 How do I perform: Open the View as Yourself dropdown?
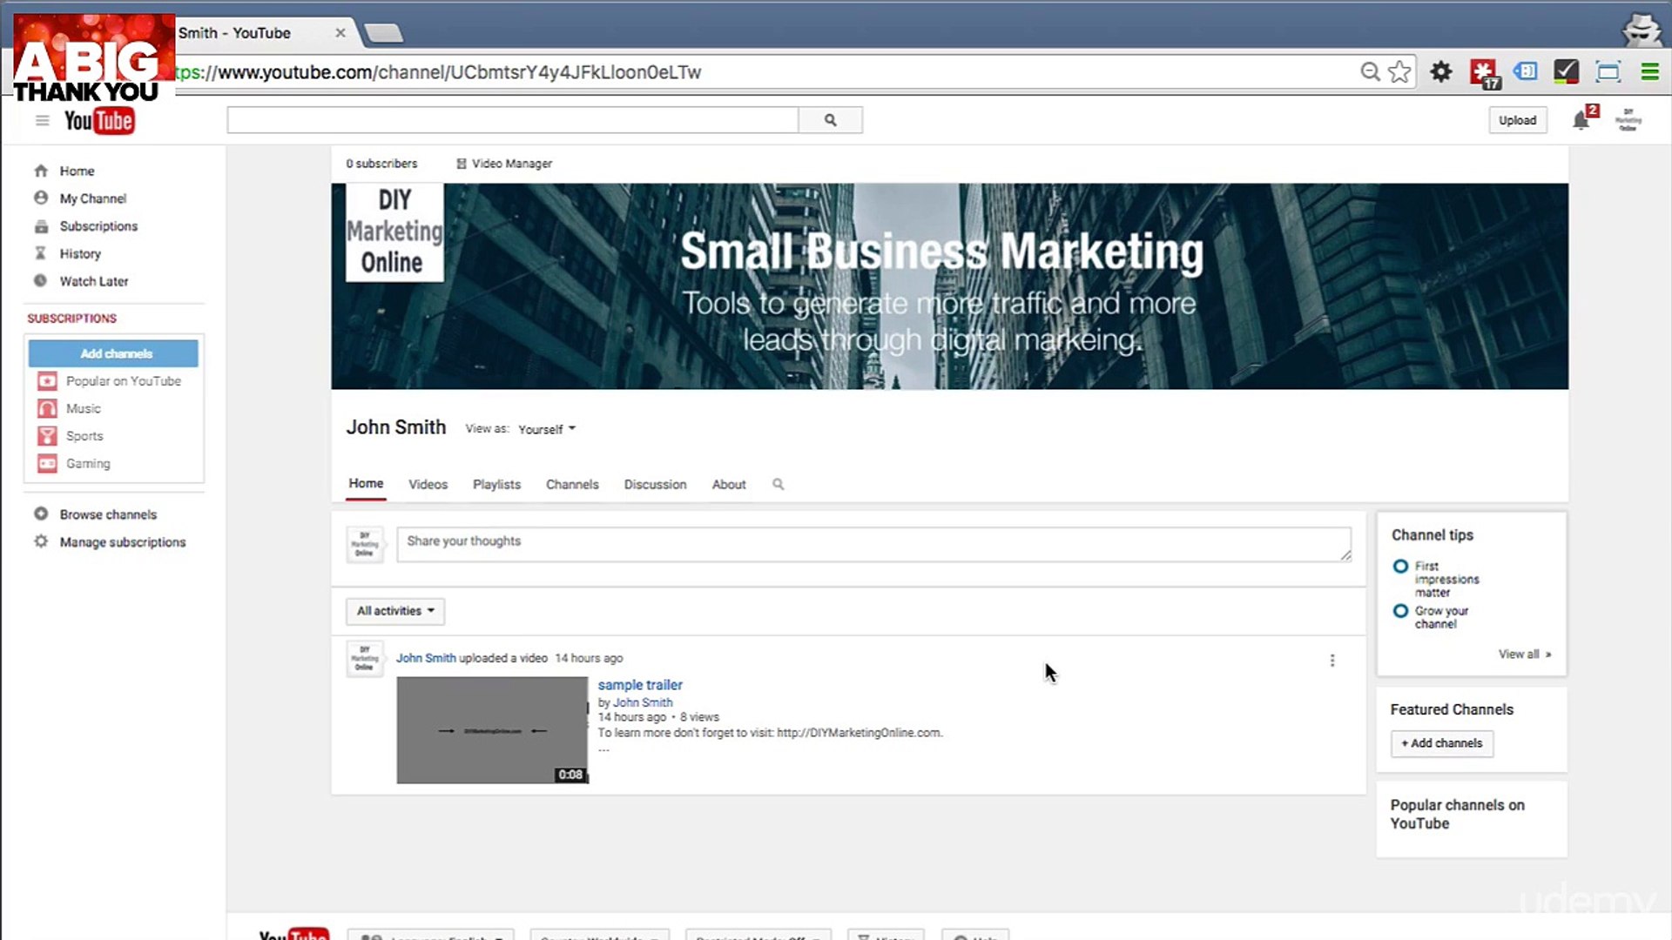coord(544,428)
